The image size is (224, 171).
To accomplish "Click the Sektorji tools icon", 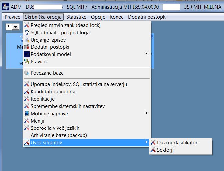I will 153,150.
